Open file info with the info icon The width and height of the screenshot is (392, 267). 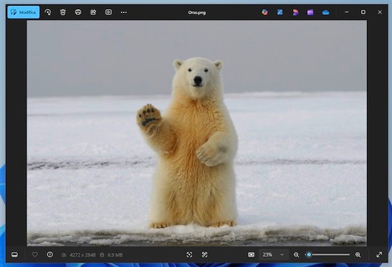coord(49,255)
